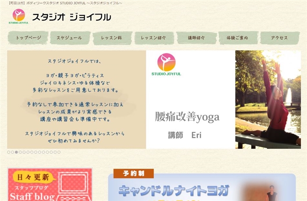Open the トップページ menu item
Screen dimensions: 307x201
click(28, 38)
